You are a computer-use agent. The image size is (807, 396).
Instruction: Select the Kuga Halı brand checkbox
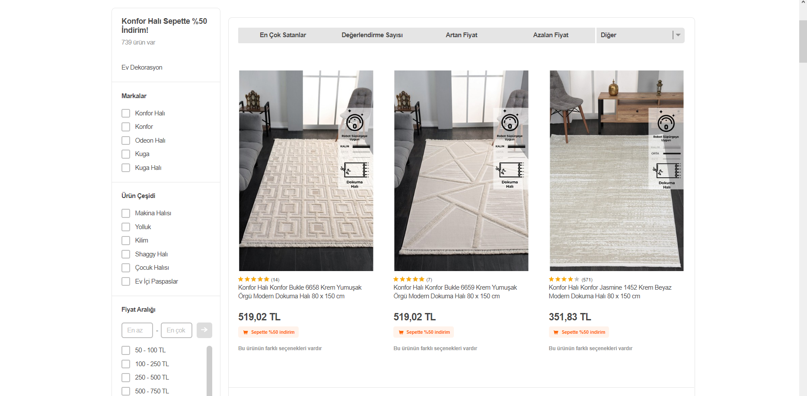pyautogui.click(x=126, y=168)
